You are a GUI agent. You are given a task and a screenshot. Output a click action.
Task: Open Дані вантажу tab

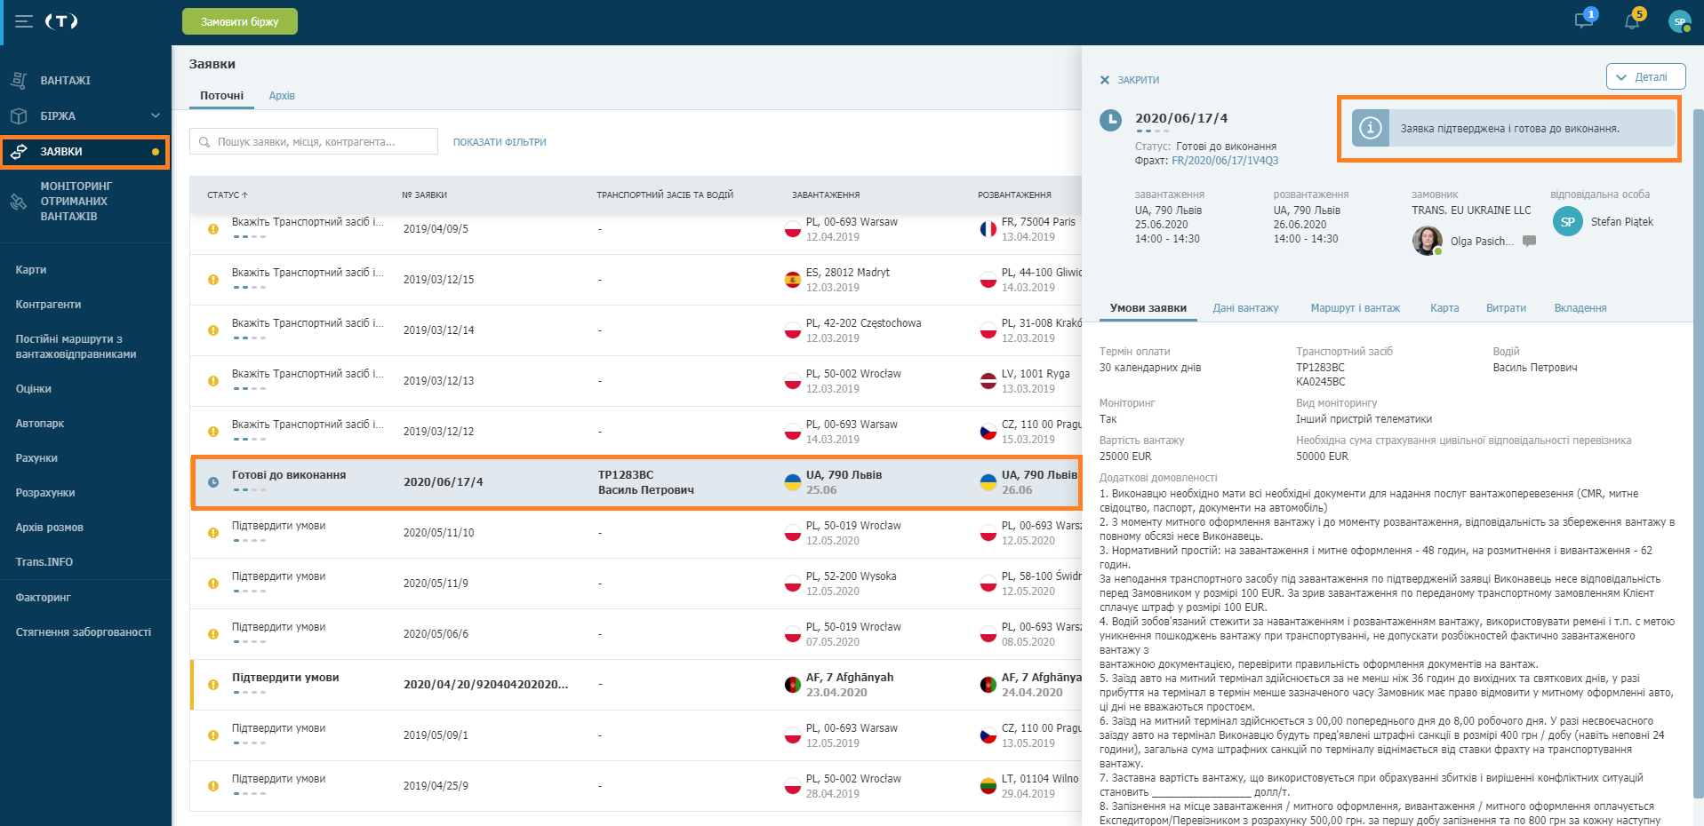click(1245, 308)
